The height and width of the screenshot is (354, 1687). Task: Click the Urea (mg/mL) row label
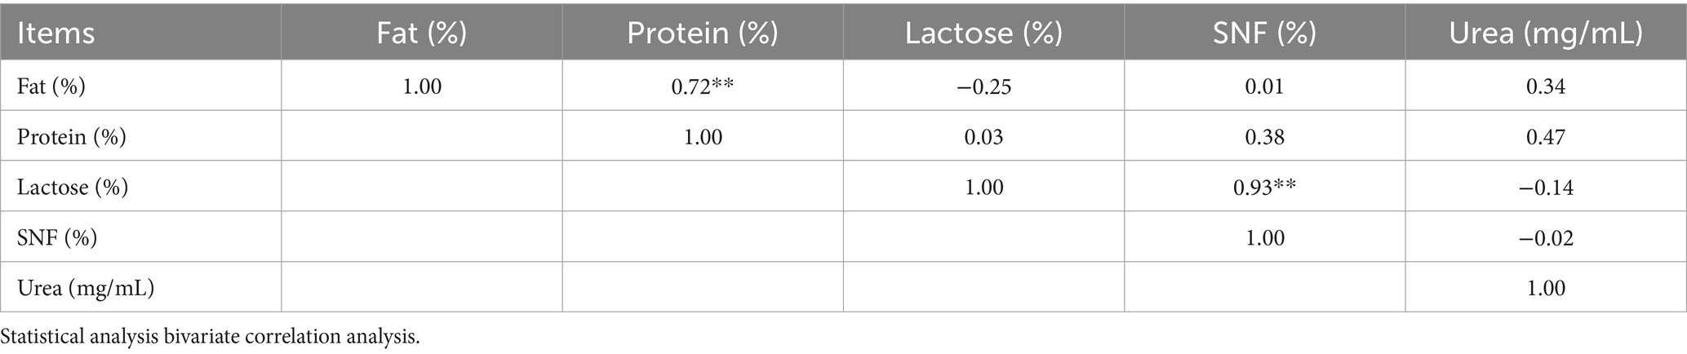[x=86, y=288]
